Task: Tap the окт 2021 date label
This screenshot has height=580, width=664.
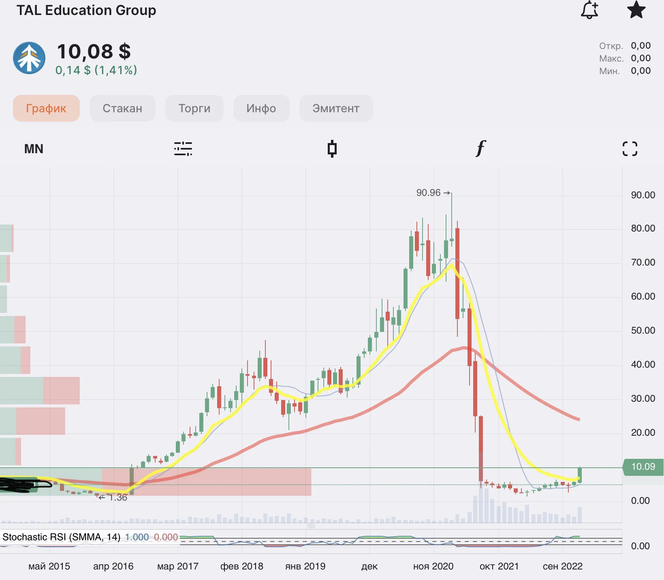Action: click(499, 566)
